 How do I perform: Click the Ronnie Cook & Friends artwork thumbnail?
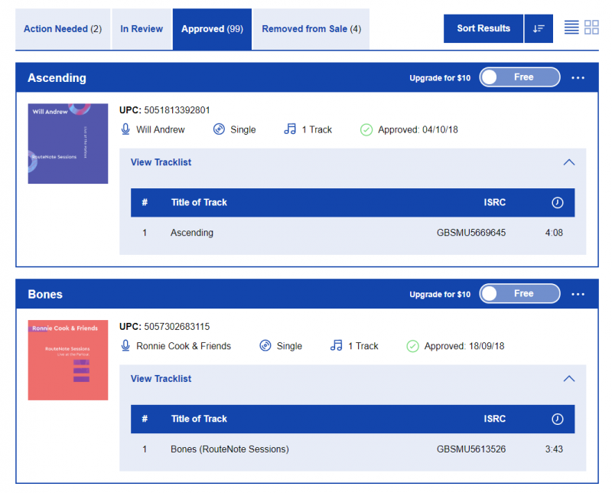coord(67,360)
